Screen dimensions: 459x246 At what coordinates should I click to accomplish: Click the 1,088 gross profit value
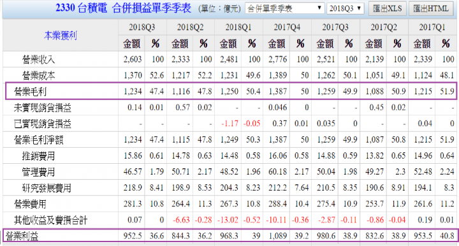[x=375, y=92]
